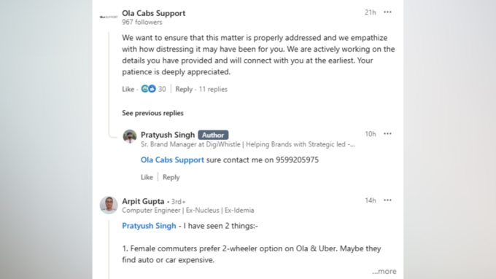Open Arpit Gupta's profile photo

click(109, 205)
